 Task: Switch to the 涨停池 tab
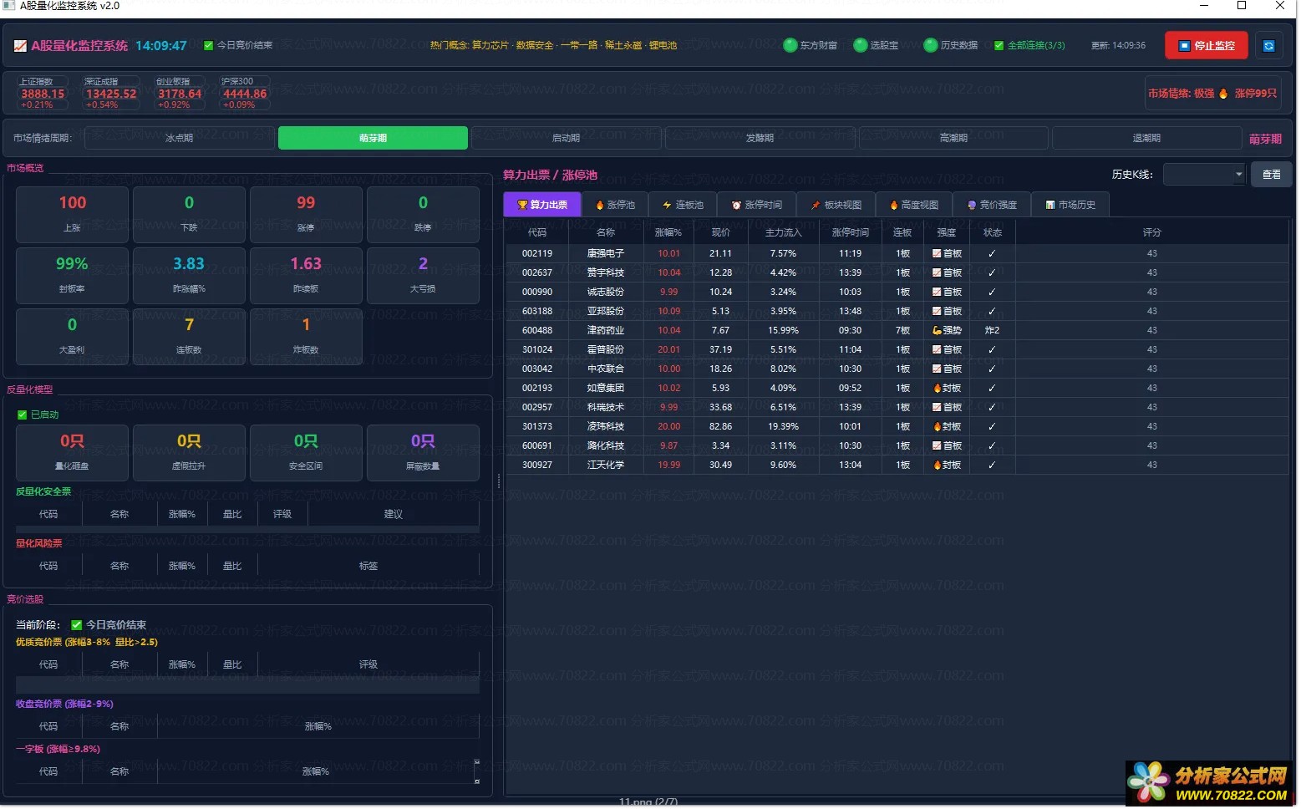point(615,205)
